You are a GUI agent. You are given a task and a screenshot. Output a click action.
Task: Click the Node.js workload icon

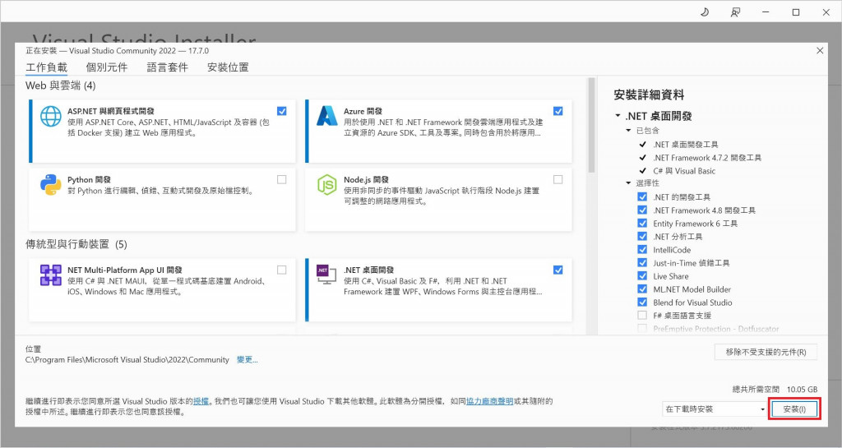point(327,185)
